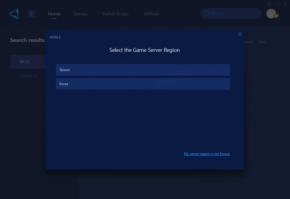Image resolution: width=290 pixels, height=199 pixels.
Task: Click the gem badge on the avatar
Action: pos(275,16)
